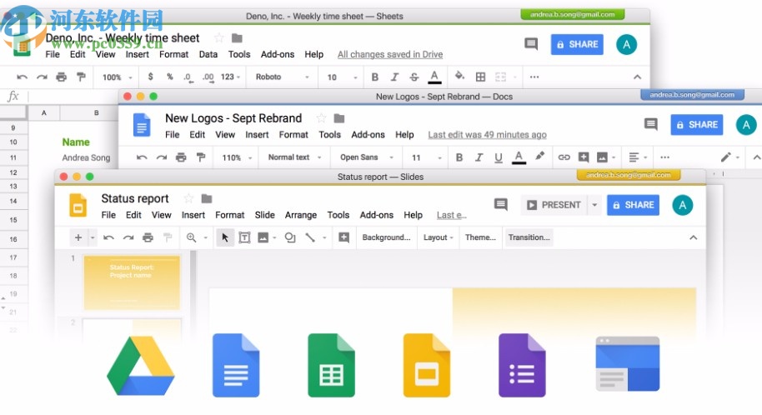Open the Add-ons menu in Sheets
762x415 pixels.
click(x=278, y=54)
